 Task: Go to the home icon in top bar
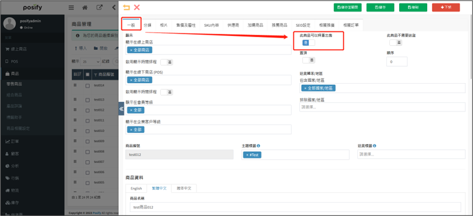click(x=85, y=8)
